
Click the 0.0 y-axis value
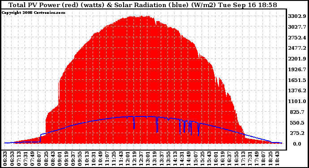tap(297, 144)
